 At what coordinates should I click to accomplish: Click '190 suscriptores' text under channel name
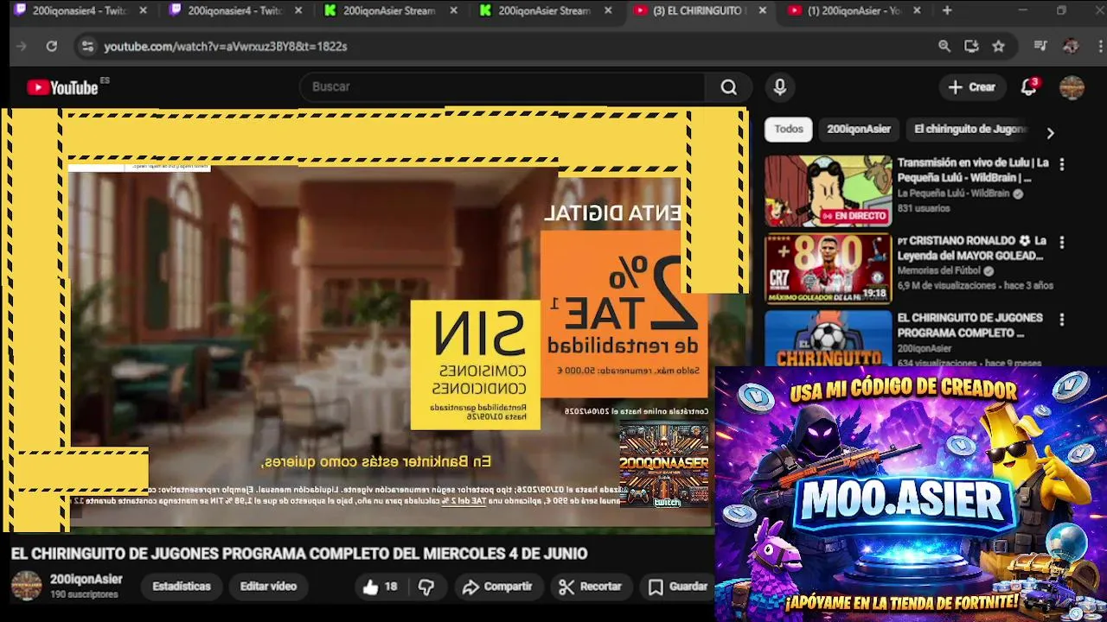tap(84, 594)
